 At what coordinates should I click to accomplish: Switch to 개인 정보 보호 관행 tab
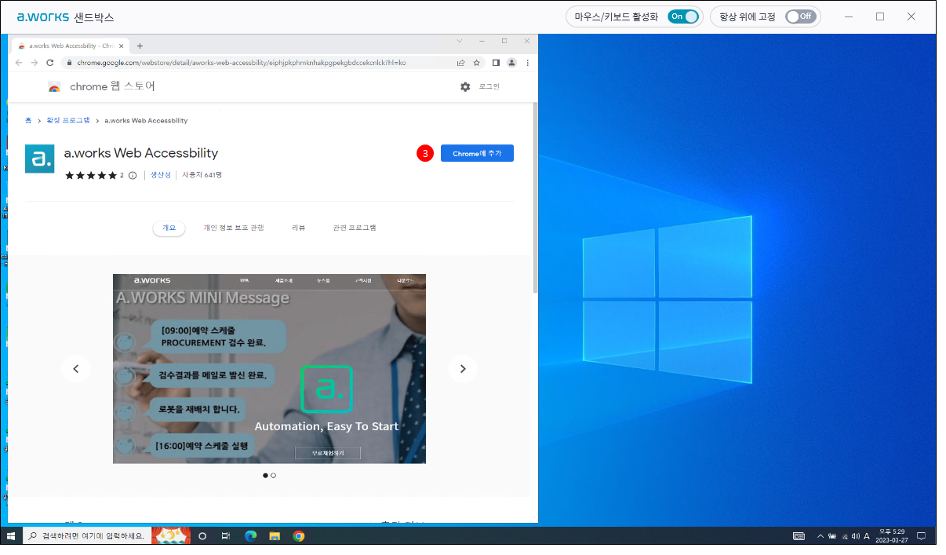coord(234,228)
